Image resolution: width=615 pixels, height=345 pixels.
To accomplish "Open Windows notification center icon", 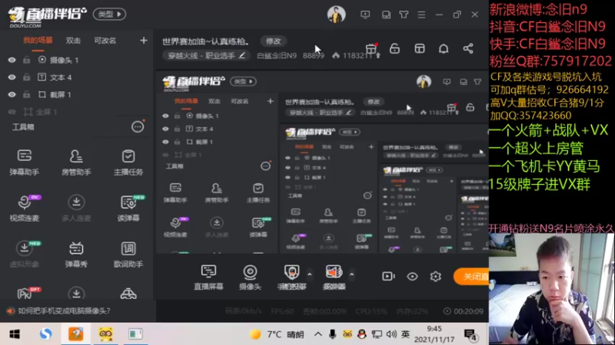I will [470, 334].
